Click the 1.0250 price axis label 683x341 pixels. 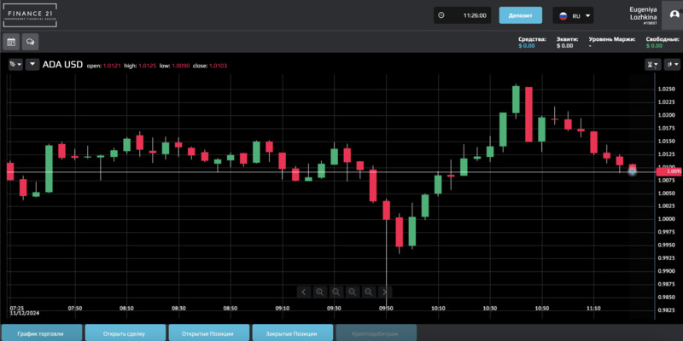(667, 90)
